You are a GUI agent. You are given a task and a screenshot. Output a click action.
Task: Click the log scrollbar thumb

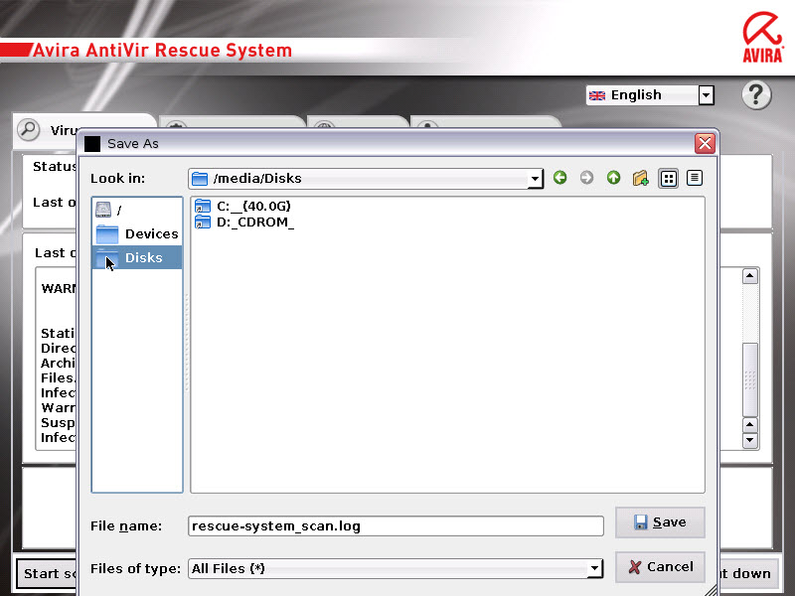[750, 379]
